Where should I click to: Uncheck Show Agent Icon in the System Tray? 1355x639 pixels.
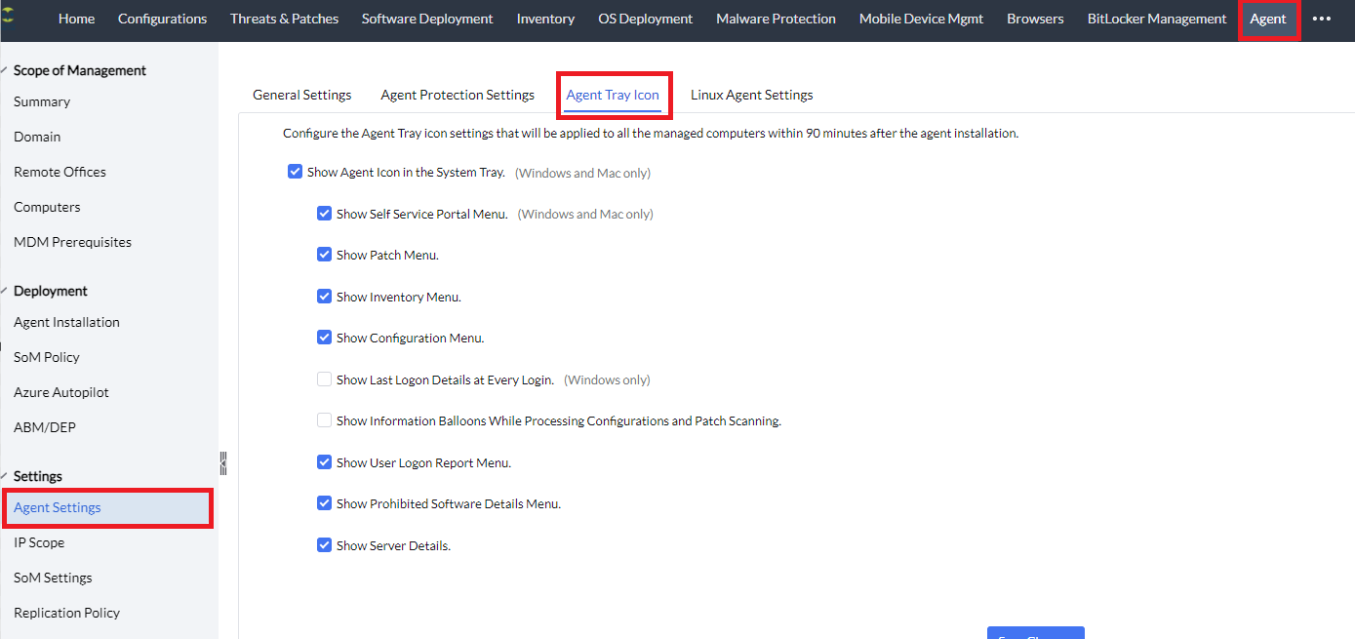(295, 172)
